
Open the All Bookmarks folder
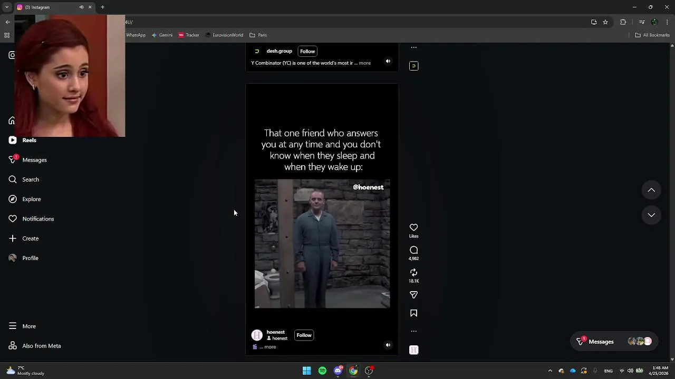click(652, 35)
